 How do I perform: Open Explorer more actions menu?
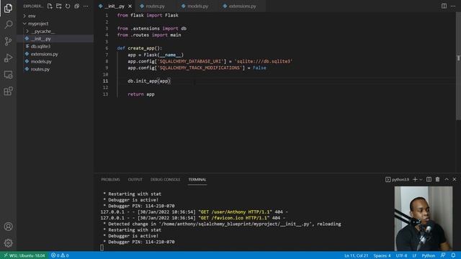point(86,6)
